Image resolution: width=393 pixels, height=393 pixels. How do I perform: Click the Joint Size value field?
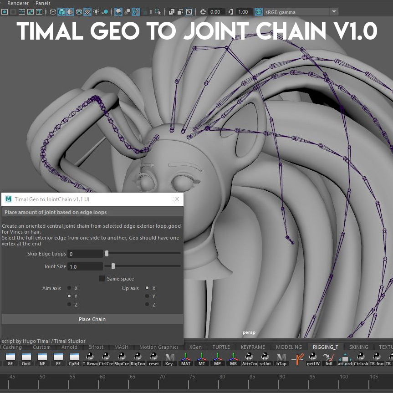pyautogui.click(x=85, y=266)
